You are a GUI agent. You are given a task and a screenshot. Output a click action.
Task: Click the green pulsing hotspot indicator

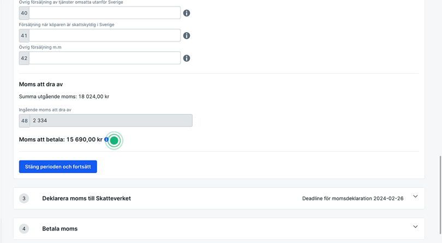(x=114, y=140)
